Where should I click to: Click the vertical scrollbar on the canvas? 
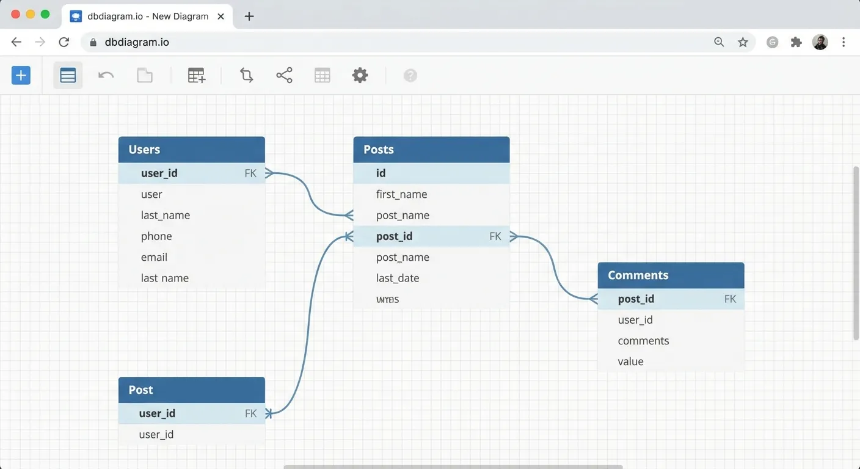[856, 253]
